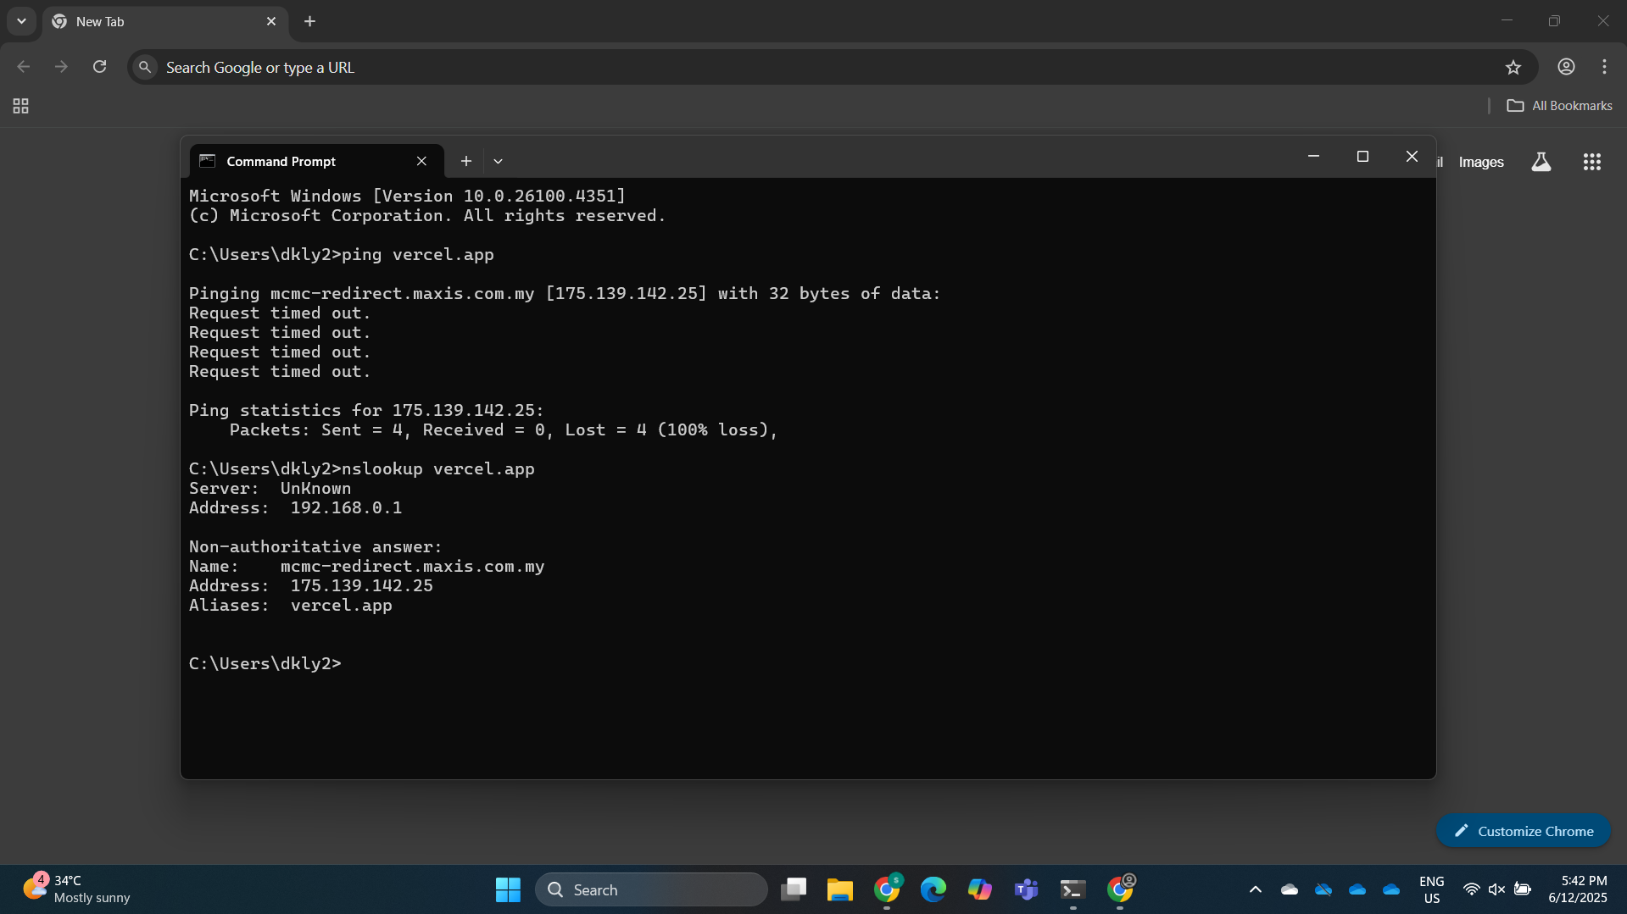Select the New Tab browser tab
This screenshot has width=1627, height=914.
coord(165,21)
